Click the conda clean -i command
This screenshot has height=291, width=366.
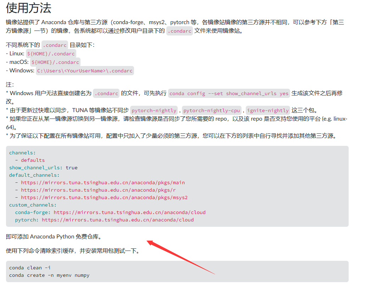(x=30, y=268)
